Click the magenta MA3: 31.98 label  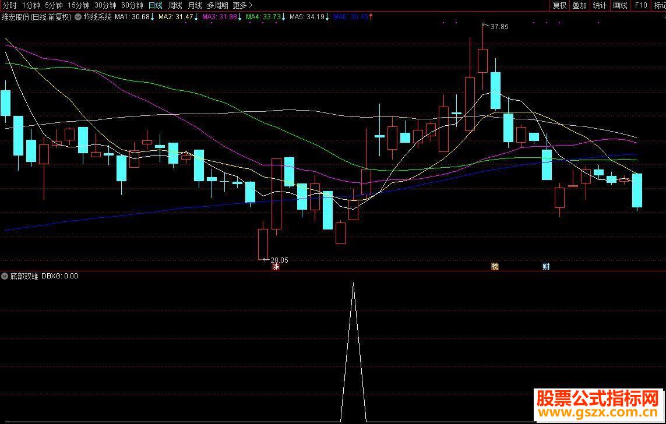tap(219, 17)
